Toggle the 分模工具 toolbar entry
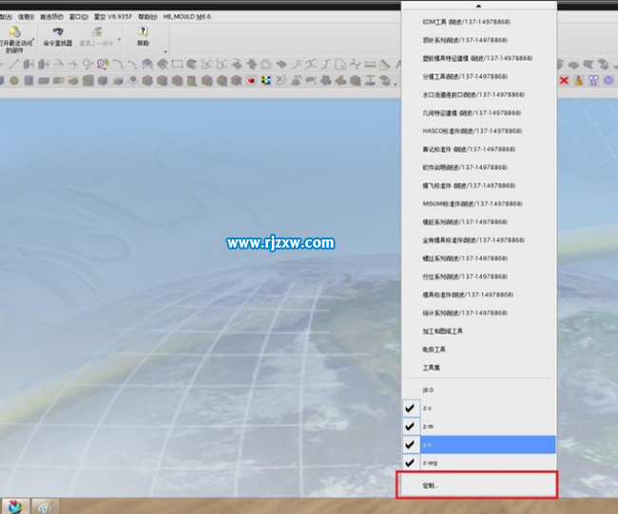 (479, 76)
